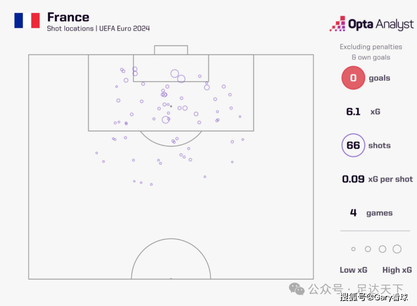
Task: Click the goal frame above the pitch
Action: click(x=171, y=50)
